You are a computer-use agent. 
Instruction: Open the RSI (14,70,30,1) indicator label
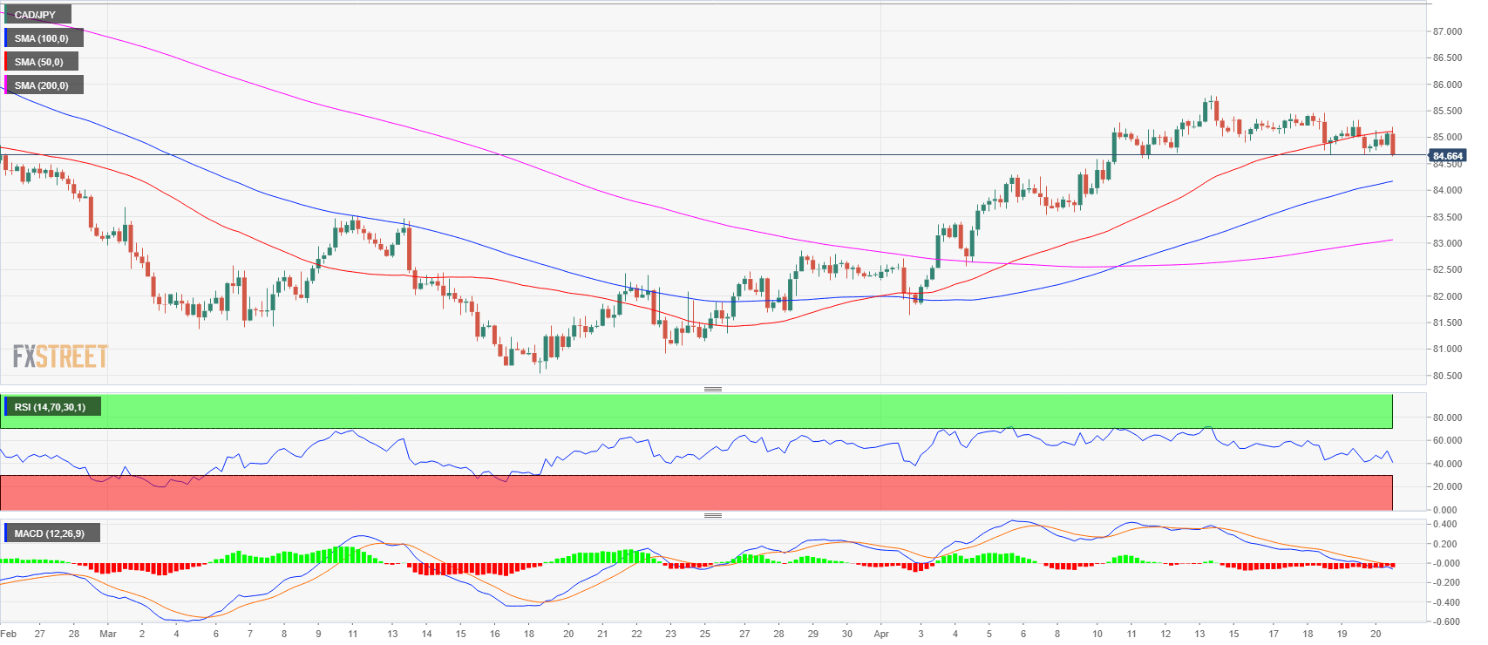point(51,407)
